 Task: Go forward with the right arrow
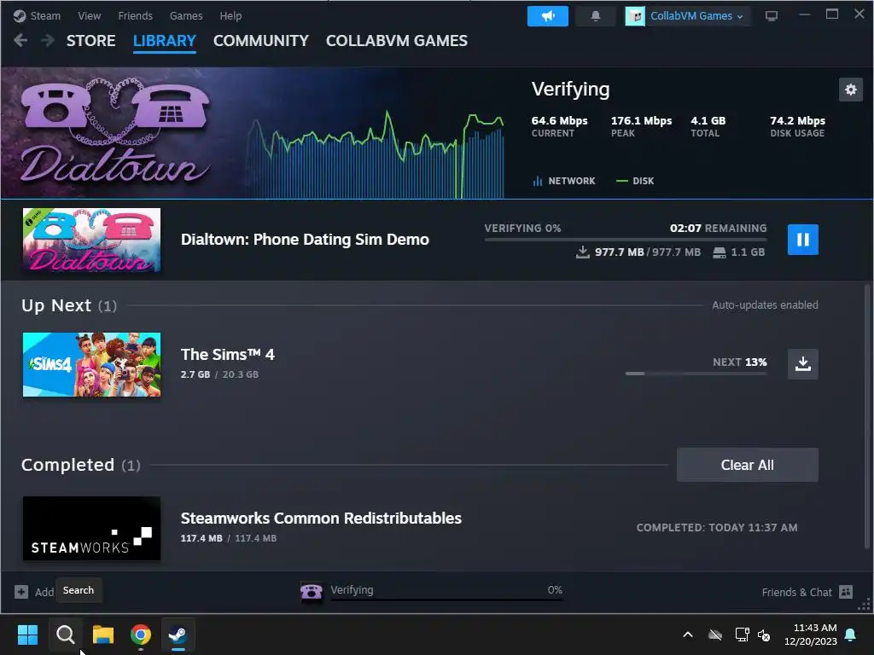[x=48, y=40]
